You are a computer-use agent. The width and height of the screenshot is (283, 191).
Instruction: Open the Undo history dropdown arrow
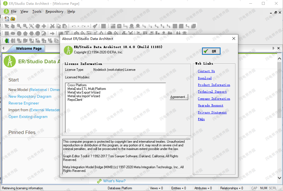(78, 26)
